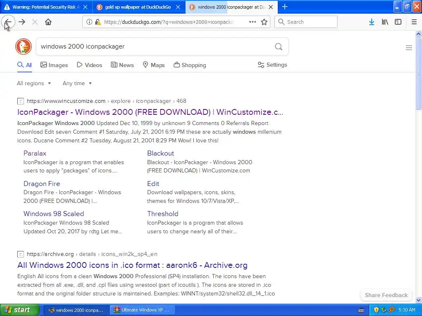Click scrollbar up arrow
422x316 pixels.
pos(418,34)
